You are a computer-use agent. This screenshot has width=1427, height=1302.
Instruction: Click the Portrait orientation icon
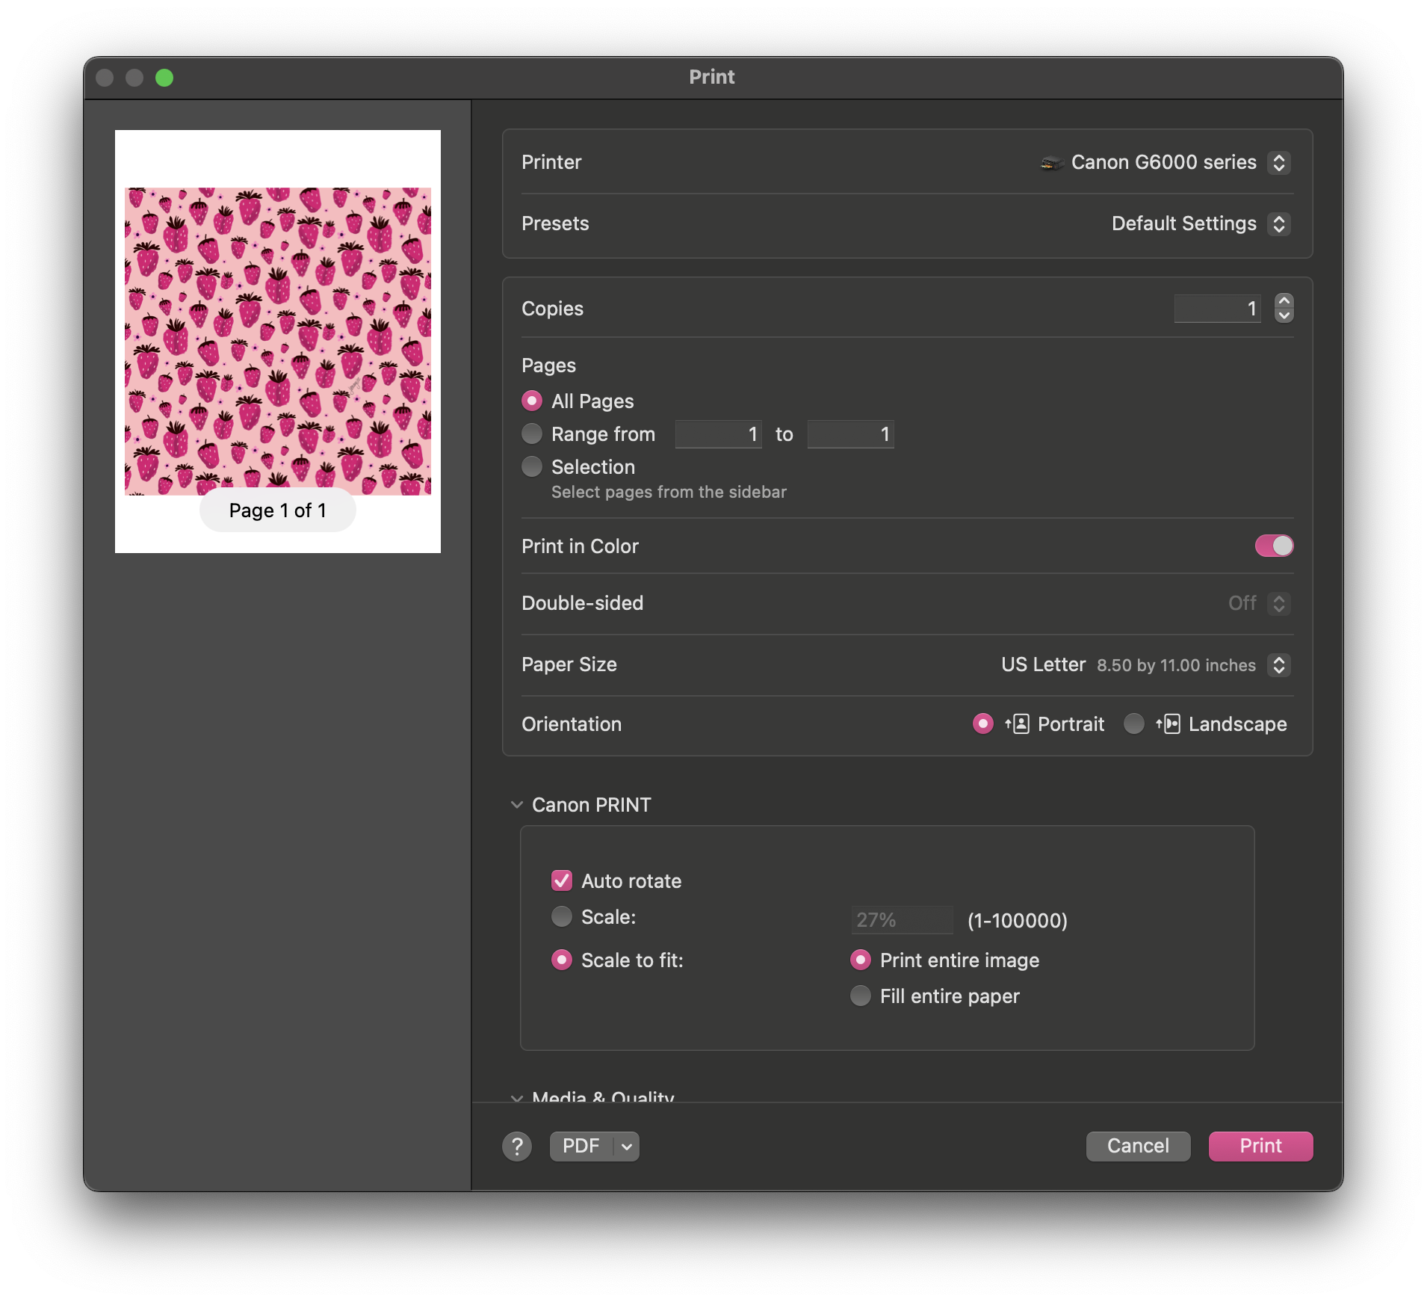coord(1018,724)
